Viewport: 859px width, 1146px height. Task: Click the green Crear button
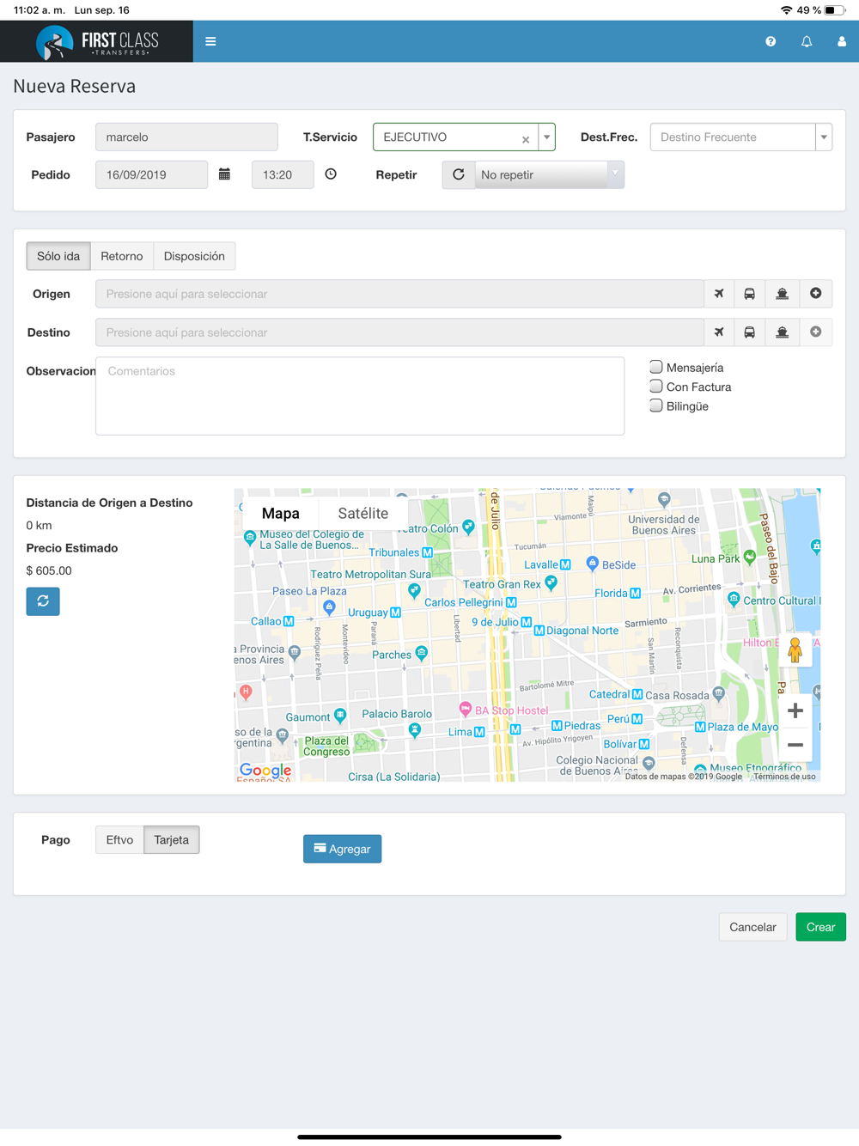click(x=820, y=927)
